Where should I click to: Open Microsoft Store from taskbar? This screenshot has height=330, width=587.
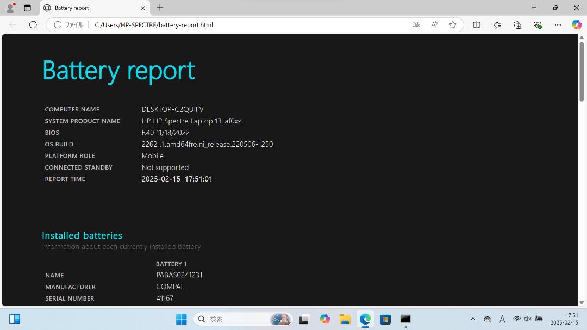(385, 319)
